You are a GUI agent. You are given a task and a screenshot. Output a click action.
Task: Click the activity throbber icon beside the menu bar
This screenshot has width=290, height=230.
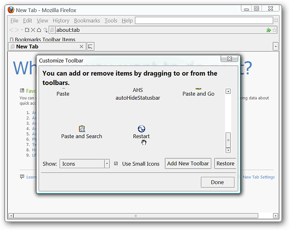[276, 20]
